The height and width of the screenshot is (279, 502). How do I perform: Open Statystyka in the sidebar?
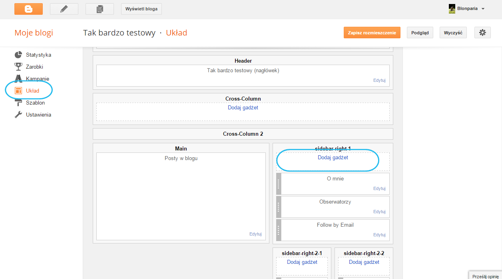pyautogui.click(x=38, y=55)
